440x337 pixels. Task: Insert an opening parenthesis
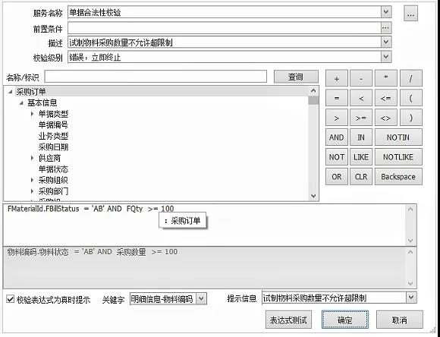pos(411,98)
